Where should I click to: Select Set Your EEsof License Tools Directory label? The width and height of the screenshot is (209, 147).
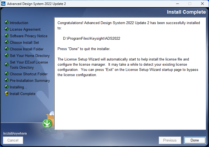(x=29, y=65)
